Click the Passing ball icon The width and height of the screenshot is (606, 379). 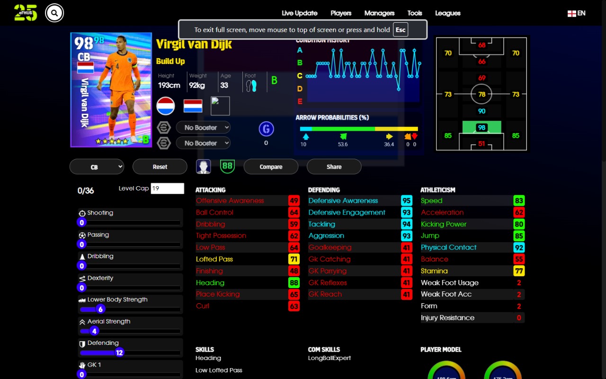(x=82, y=235)
